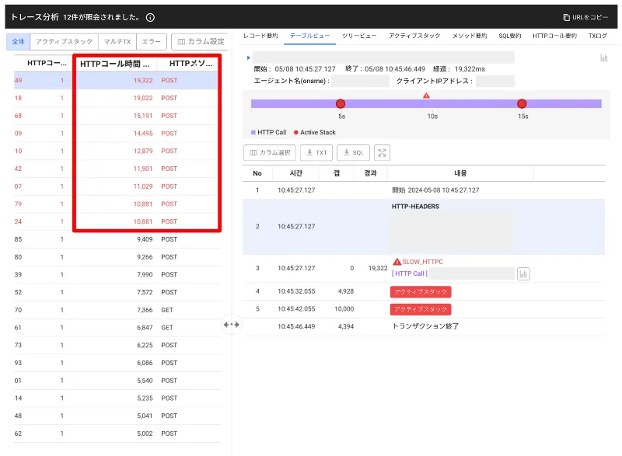The height and width of the screenshot is (456, 622).
Task: Select the row with call time 7,990
Action: (x=117, y=274)
